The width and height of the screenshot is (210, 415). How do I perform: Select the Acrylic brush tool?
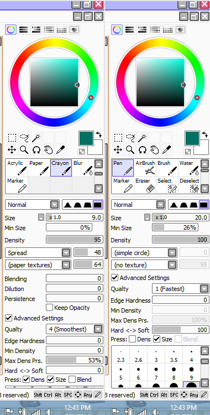(x=17, y=168)
